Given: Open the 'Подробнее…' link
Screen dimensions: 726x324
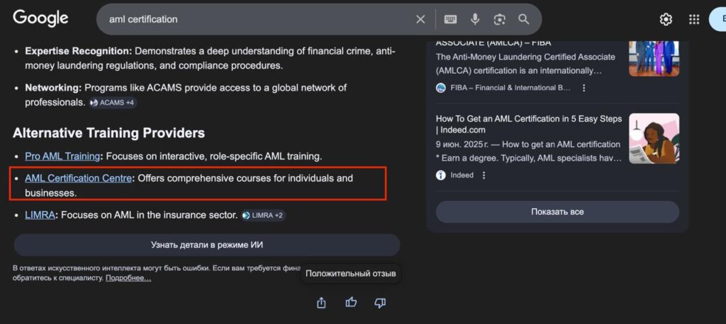Looking at the screenshot, I should [x=128, y=278].
